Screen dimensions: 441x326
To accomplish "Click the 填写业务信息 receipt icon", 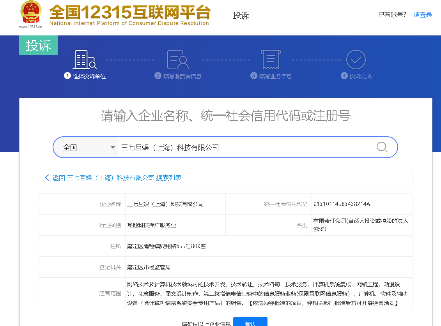I will point(271,60).
